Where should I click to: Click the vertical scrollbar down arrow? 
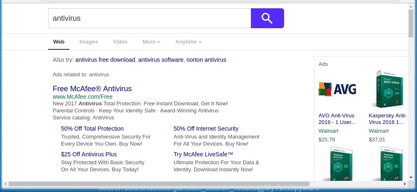411,177
